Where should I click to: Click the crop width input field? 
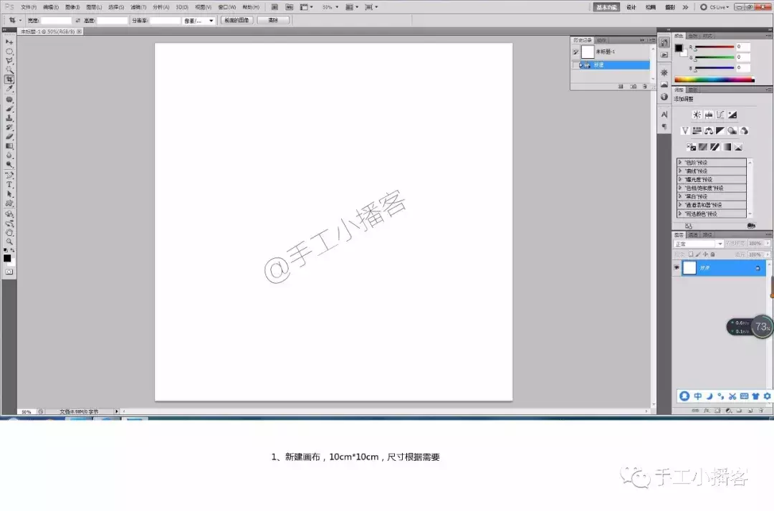click(x=56, y=21)
